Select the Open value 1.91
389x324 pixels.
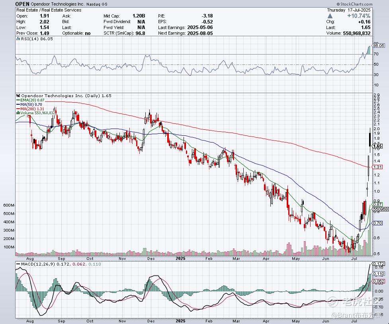coord(45,16)
